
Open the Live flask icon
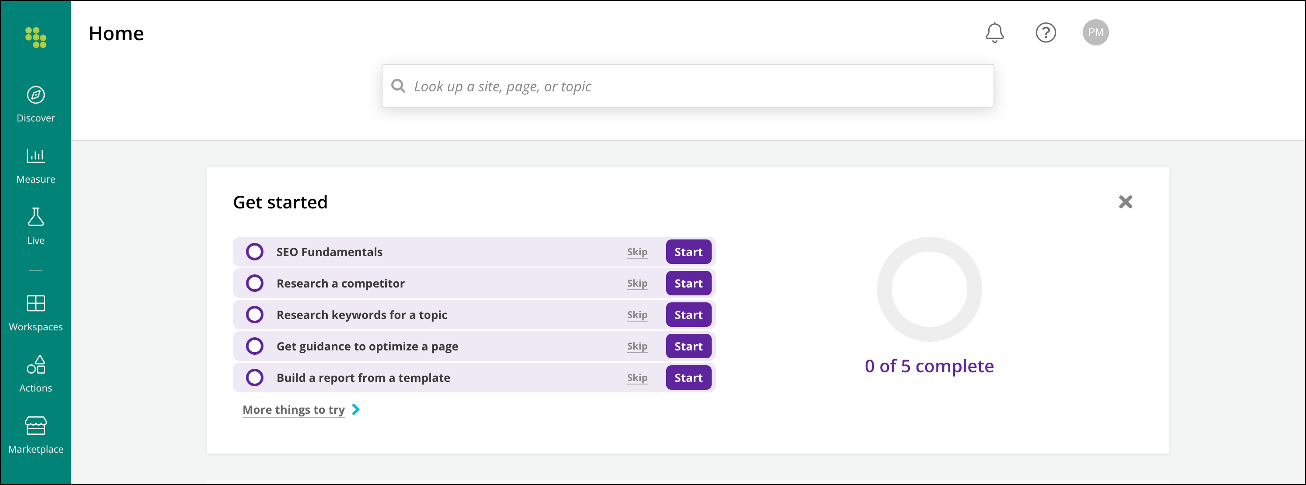click(x=35, y=217)
